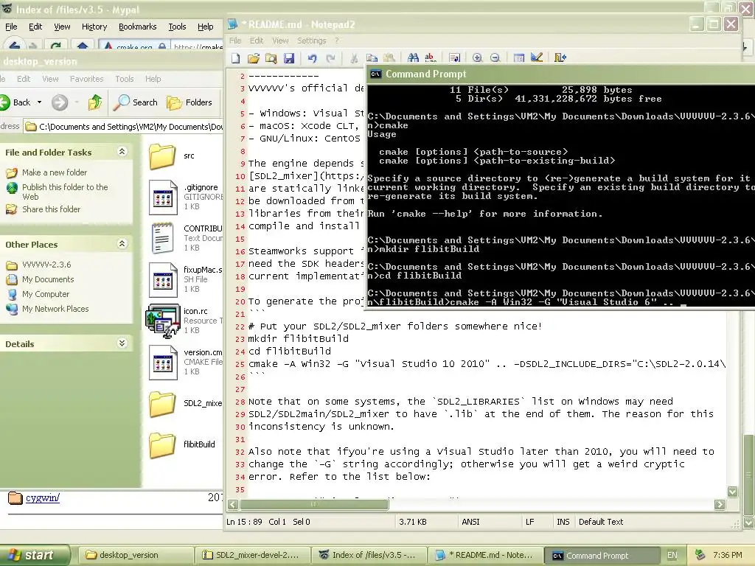
Task: Switch to Index of /files/v3.5 taskbar item
Action: (x=369, y=555)
